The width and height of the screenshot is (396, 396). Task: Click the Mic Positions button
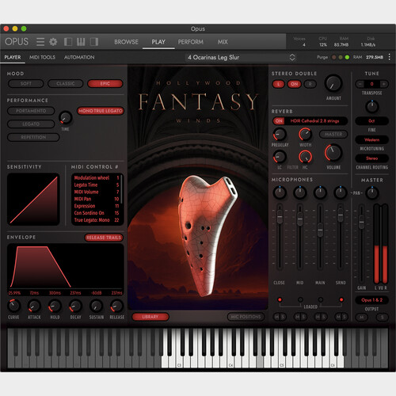pyautogui.click(x=246, y=317)
